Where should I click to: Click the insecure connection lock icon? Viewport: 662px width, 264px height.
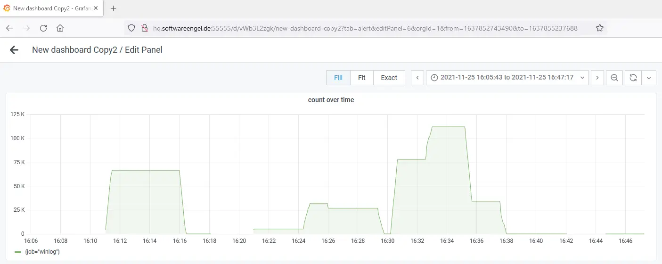(145, 28)
